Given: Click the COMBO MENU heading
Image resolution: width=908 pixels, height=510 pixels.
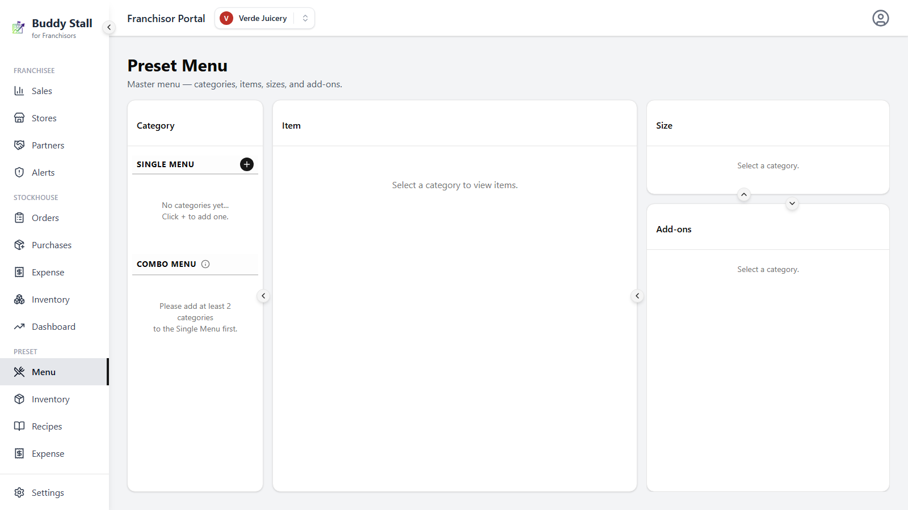Looking at the screenshot, I should point(166,264).
